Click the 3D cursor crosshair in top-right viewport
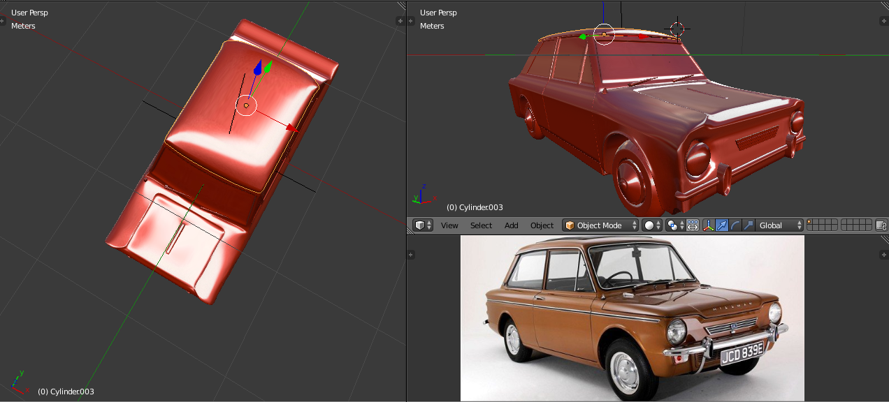The height and width of the screenshot is (402, 889). click(x=677, y=29)
